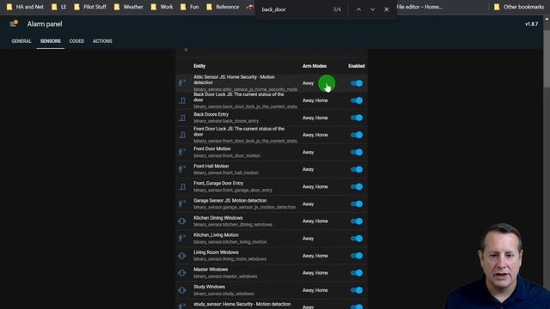Open the Pilot Stuff bookmark folder
The width and height of the screenshot is (550, 309).
(90, 7)
